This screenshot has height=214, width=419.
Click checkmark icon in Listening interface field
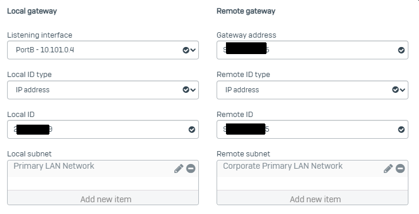point(186,50)
